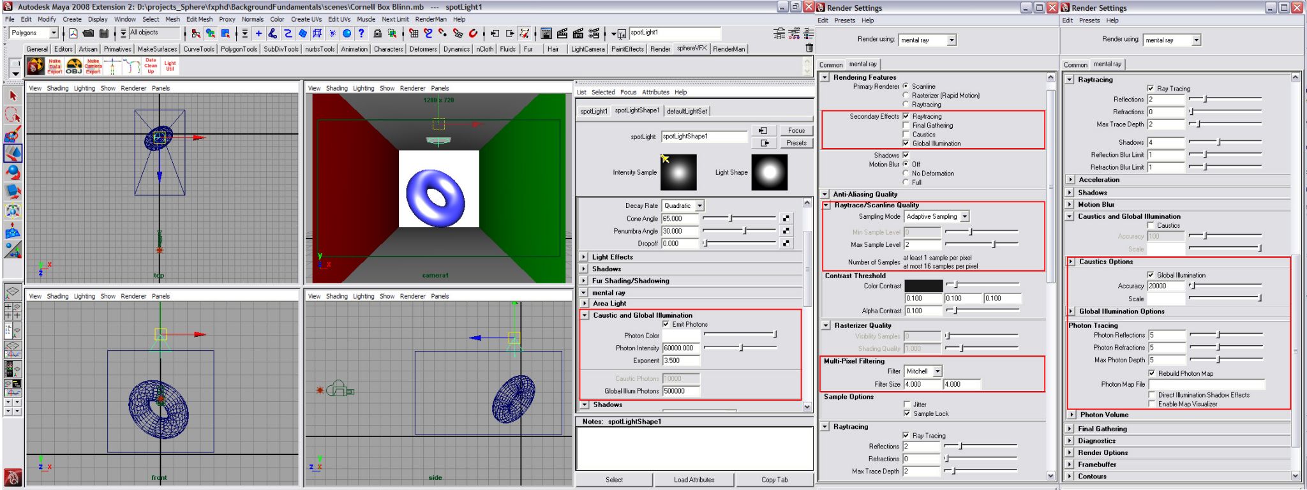Click the Color Contrast black swatch
Image resolution: width=1307 pixels, height=490 pixels.
(923, 286)
